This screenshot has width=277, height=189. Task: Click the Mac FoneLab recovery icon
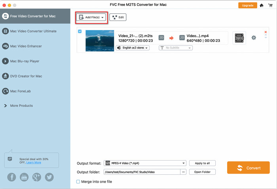point(5,91)
